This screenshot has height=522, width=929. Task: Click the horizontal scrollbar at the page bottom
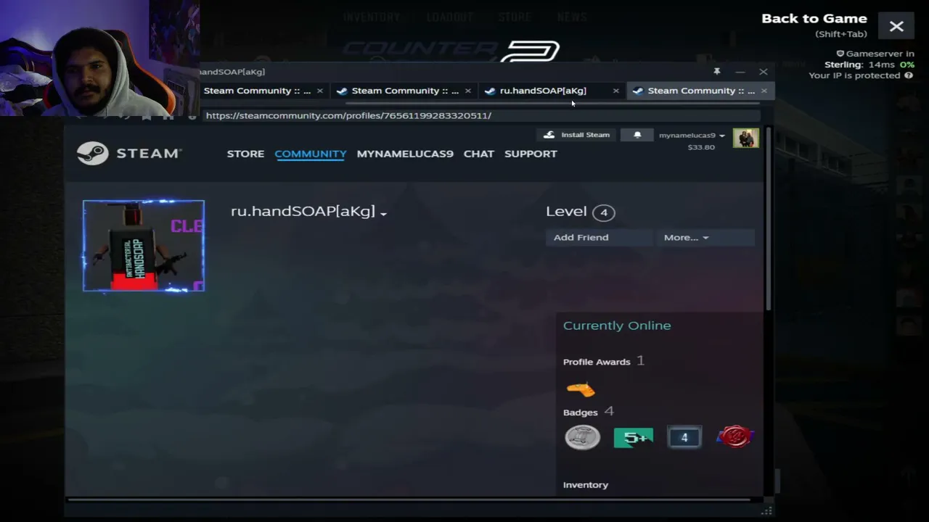point(409,499)
